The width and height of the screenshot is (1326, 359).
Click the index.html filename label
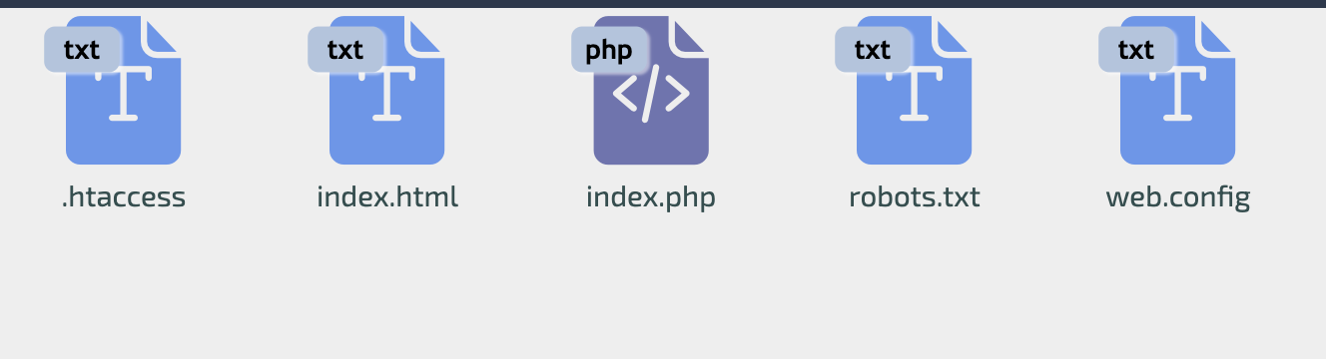387,196
